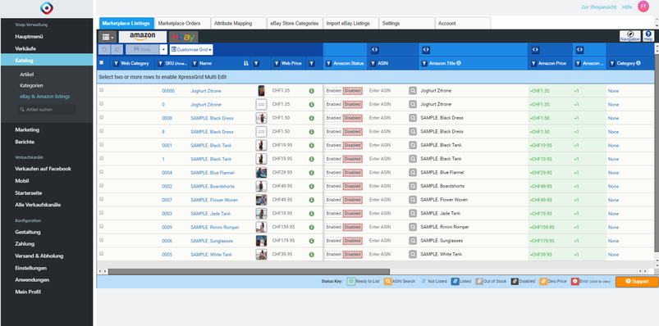Open the Zur Shopansicht link
This screenshot has height=326, width=659.
[598, 7]
